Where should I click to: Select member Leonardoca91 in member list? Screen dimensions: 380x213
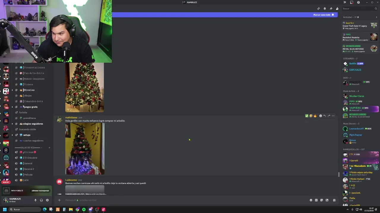pos(360,129)
